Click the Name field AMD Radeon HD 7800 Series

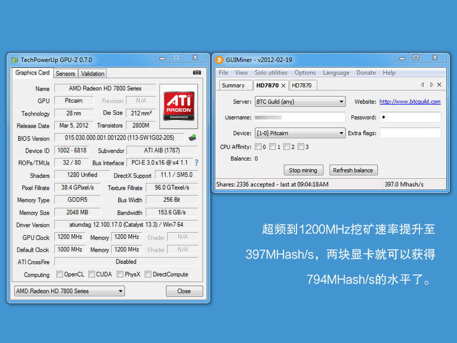coord(105,88)
